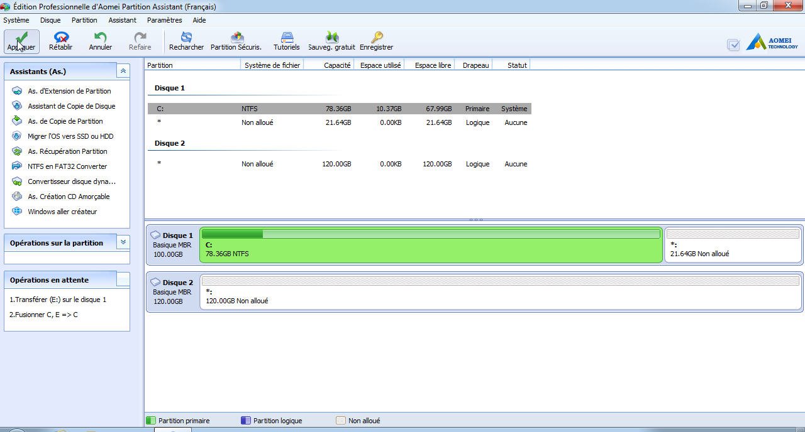The height and width of the screenshot is (432, 805).
Task: Open the Partition menu
Action: point(84,20)
